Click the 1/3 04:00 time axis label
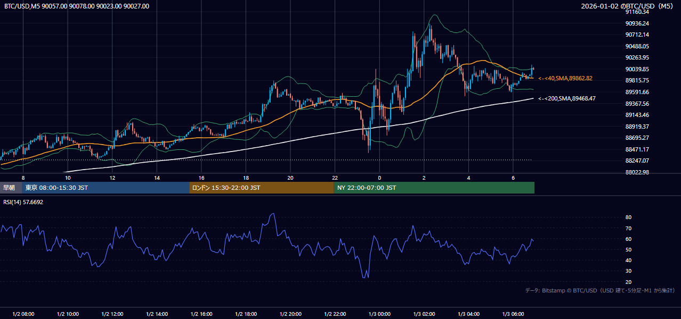 468,314
